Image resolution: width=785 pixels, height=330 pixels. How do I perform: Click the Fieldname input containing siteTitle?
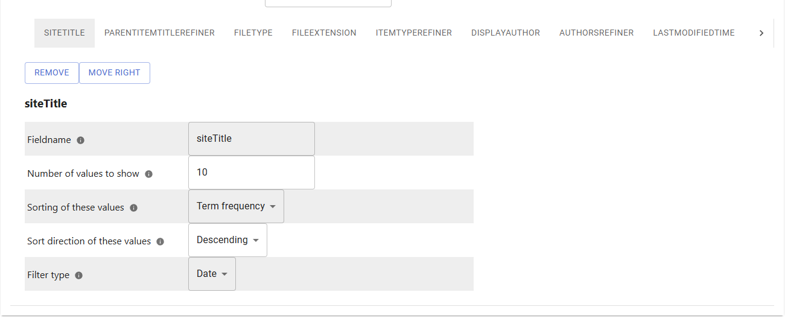pyautogui.click(x=252, y=139)
